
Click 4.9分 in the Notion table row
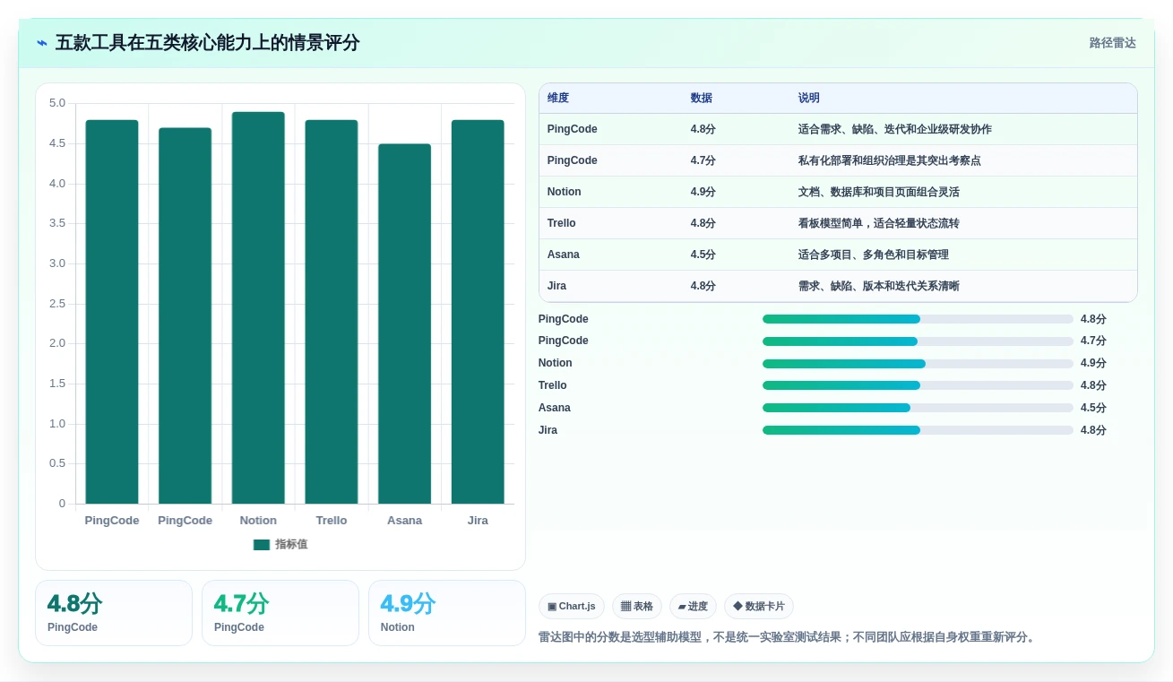click(703, 192)
